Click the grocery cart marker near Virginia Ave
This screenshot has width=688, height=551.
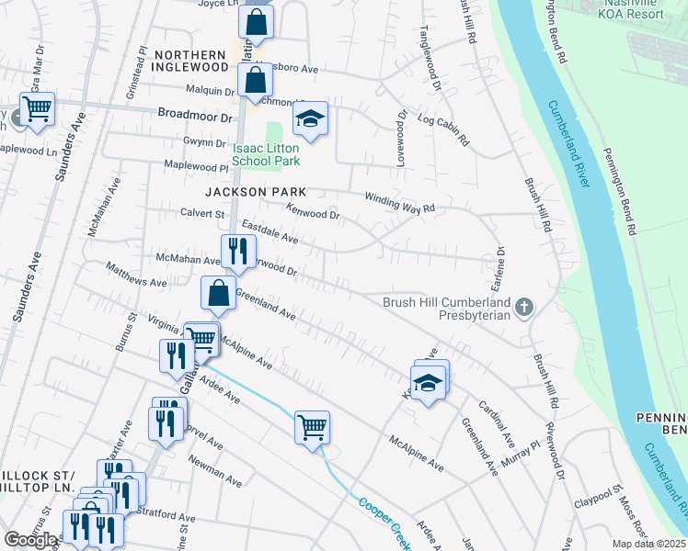[202, 338]
